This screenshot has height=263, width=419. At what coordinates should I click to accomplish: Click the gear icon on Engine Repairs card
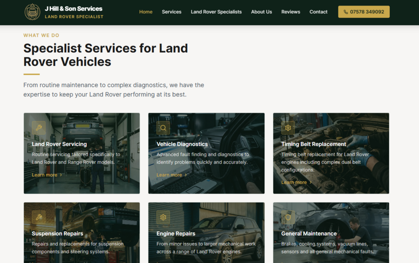(163, 217)
